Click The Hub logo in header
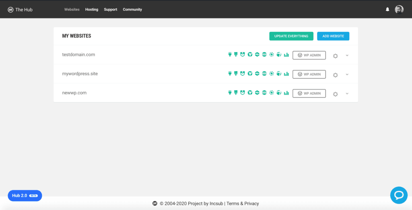412x210 pixels. 20,10
